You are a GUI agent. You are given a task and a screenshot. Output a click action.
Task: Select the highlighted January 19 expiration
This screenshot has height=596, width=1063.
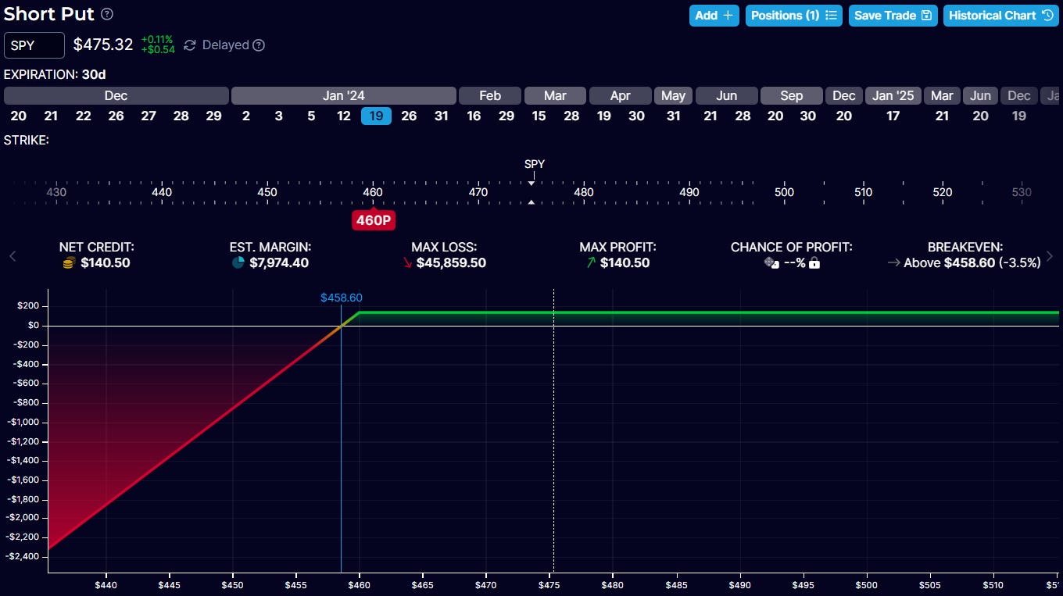[x=376, y=116]
